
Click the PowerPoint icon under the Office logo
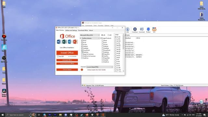(x=75, y=42)
